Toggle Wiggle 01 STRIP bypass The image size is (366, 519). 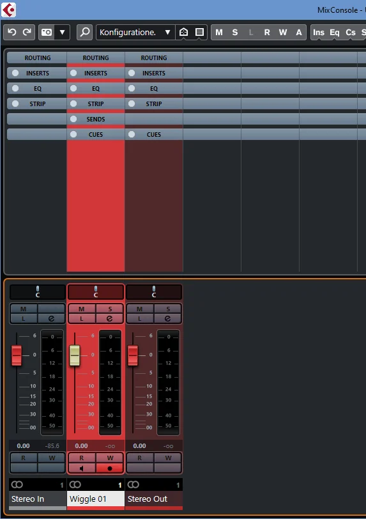73,104
